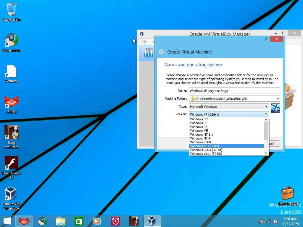
Task: Click the taskbar clock showing 8:36 AM
Action: [290, 221]
